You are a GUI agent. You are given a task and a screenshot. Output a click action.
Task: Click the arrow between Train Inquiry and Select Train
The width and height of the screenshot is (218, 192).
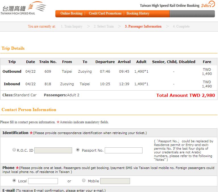[88, 26]
